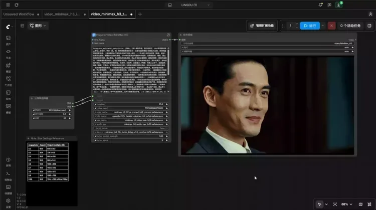Toggle the turbo_mode switch
The image size is (376, 210).
tap(131, 128)
